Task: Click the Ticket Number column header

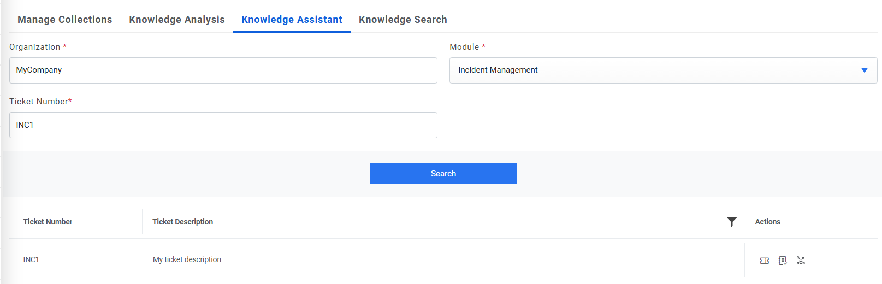Action: coord(48,222)
